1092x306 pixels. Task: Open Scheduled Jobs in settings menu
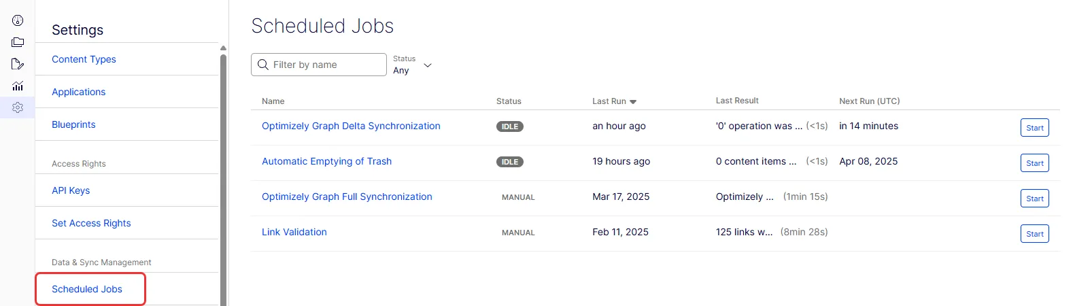[x=87, y=289]
